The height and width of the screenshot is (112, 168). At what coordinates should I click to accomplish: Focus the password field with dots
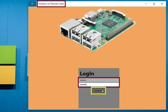pyautogui.click(x=99, y=85)
